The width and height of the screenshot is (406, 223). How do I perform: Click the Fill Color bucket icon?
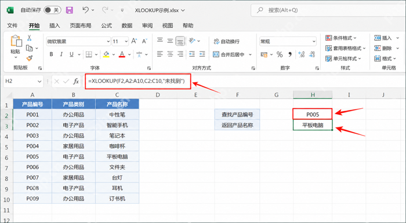[x=106, y=54]
